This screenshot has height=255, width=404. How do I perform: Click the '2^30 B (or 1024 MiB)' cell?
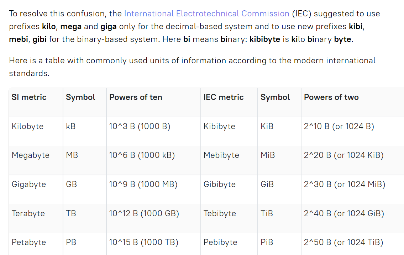pyautogui.click(x=345, y=184)
